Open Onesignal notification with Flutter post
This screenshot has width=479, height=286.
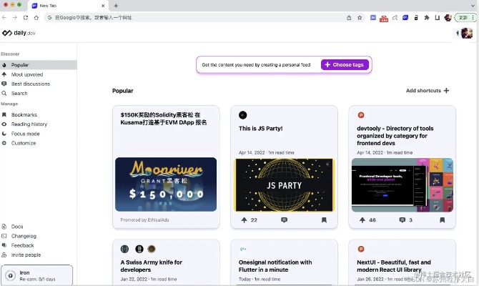[x=275, y=266]
